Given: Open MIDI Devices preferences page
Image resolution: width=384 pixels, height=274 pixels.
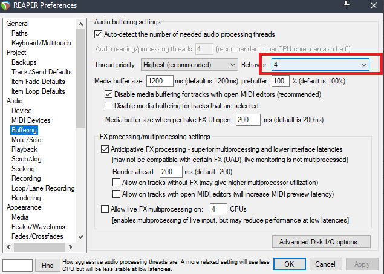Looking at the screenshot, I should pos(31,120).
